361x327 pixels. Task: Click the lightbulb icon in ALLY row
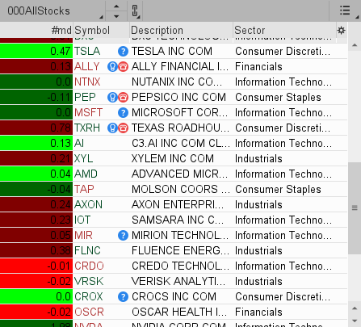point(112,66)
